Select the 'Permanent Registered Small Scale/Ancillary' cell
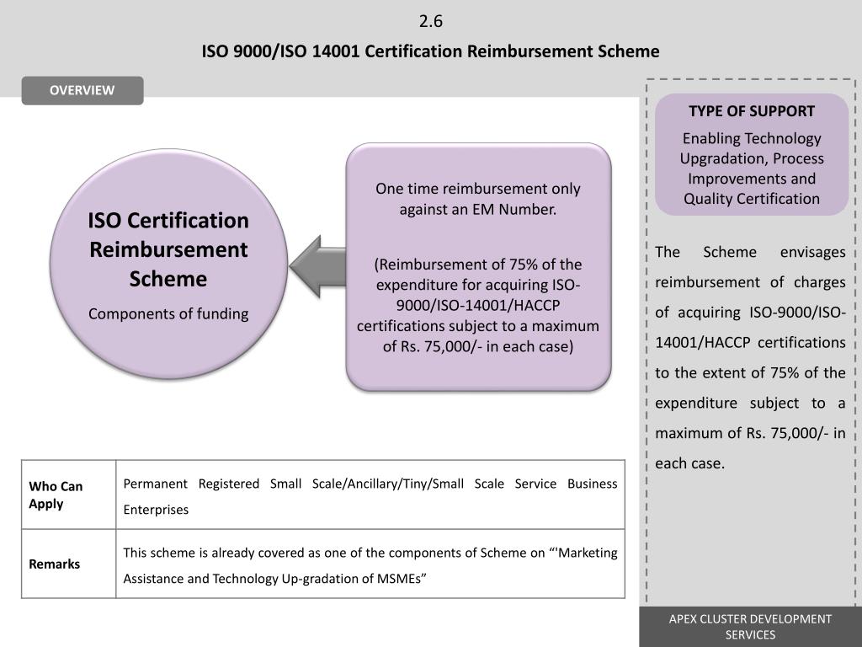 point(370,495)
